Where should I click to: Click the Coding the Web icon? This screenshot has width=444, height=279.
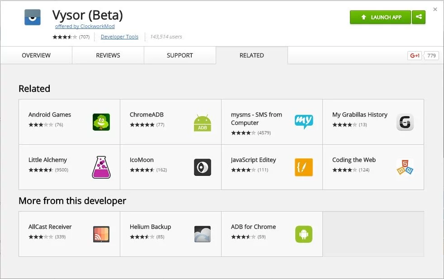pos(405,167)
